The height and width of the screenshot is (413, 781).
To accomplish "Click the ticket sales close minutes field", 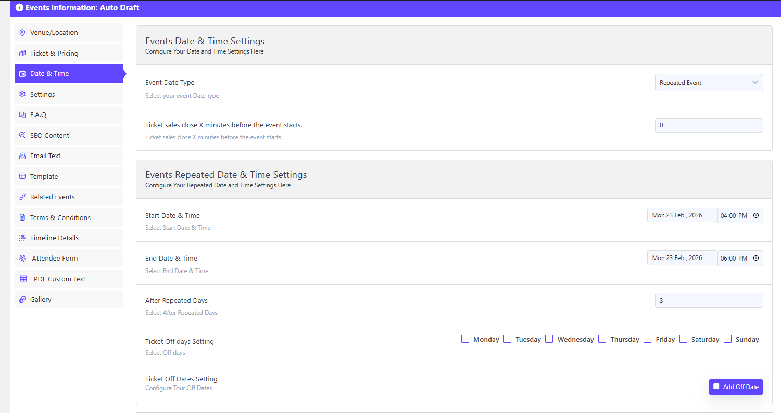I will pos(709,125).
